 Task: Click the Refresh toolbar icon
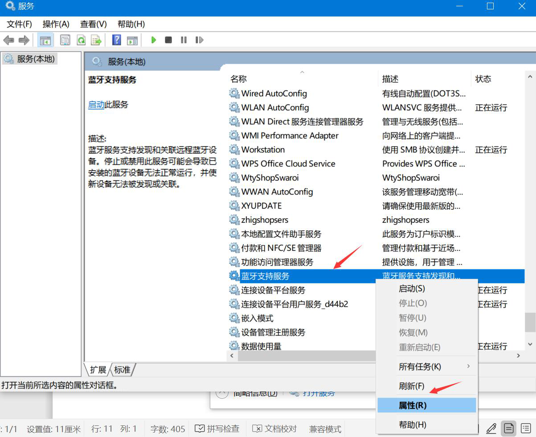point(81,40)
